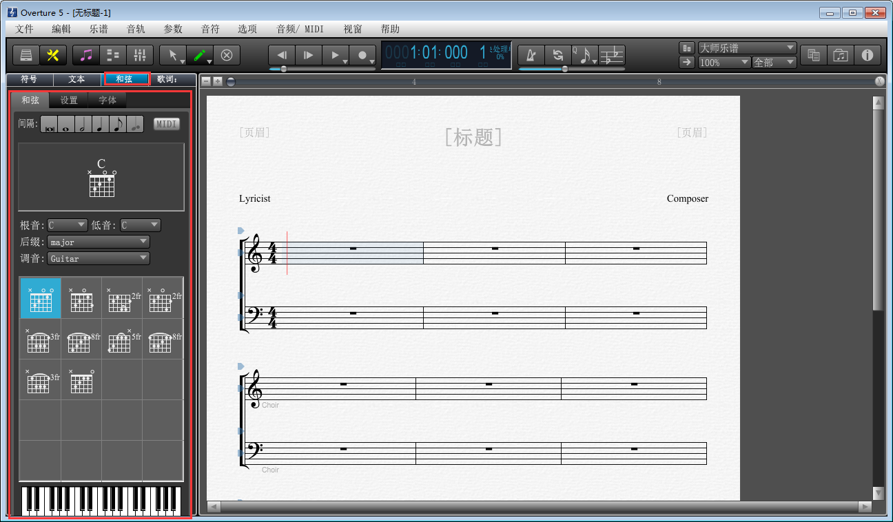893x522 pixels.
Task: Click the large C chord preview
Action: [x=101, y=177]
